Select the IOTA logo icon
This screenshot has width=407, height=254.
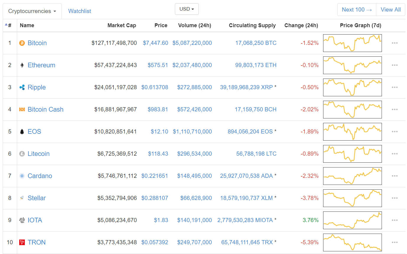click(x=22, y=220)
